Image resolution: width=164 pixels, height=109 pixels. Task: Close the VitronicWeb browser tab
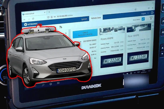(x=45, y=12)
